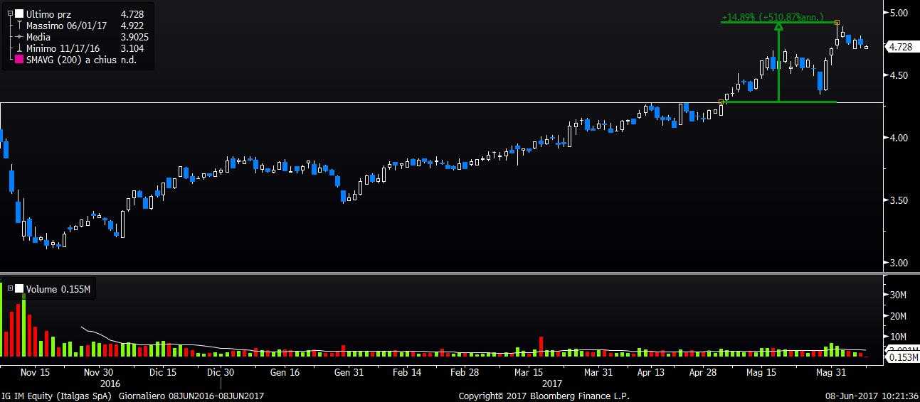Select the Ultimo prz legend label

(x=48, y=13)
